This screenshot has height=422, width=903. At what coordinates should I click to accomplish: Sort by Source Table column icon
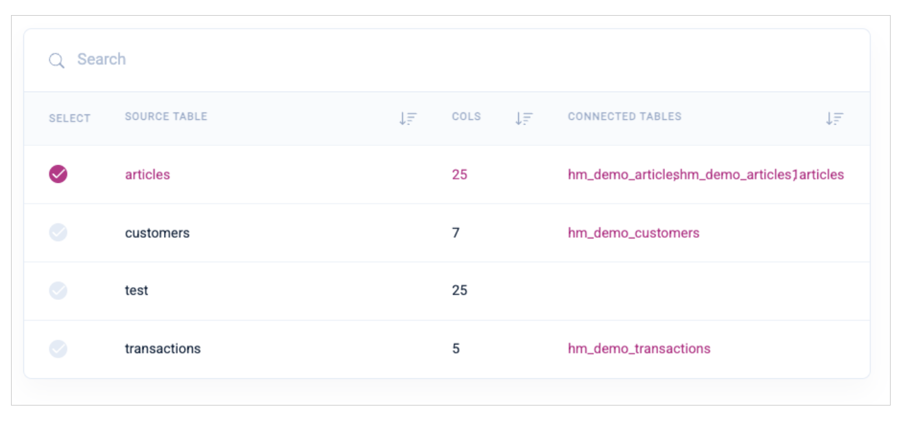click(408, 119)
